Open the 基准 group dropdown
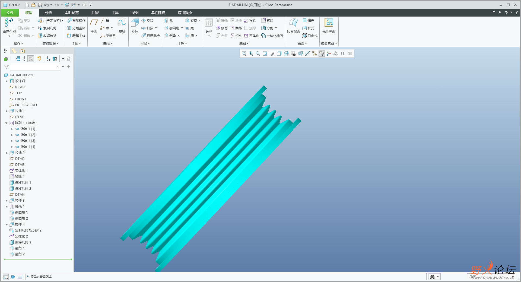The height and width of the screenshot is (282, 521). coord(108,43)
